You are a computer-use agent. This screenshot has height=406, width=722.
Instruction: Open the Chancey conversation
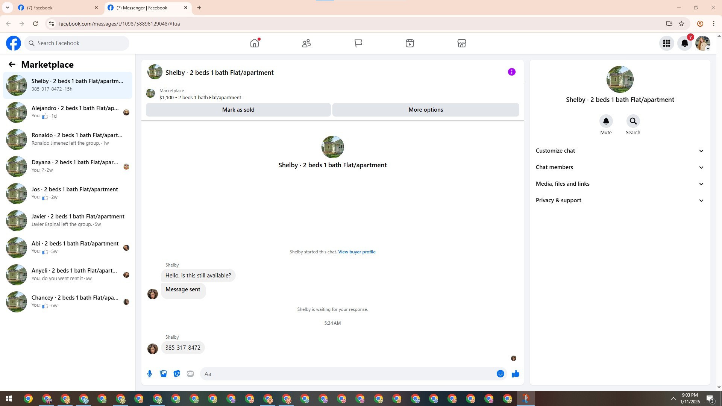pos(68,302)
